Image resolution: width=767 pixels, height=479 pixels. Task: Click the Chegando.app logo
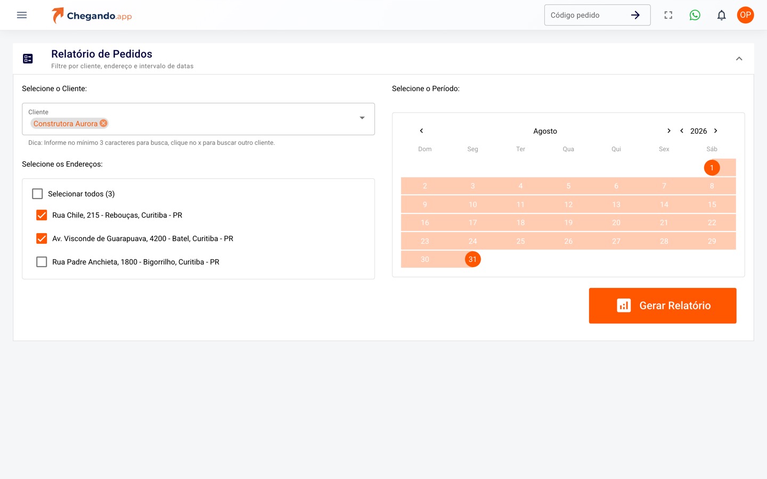pos(92,15)
